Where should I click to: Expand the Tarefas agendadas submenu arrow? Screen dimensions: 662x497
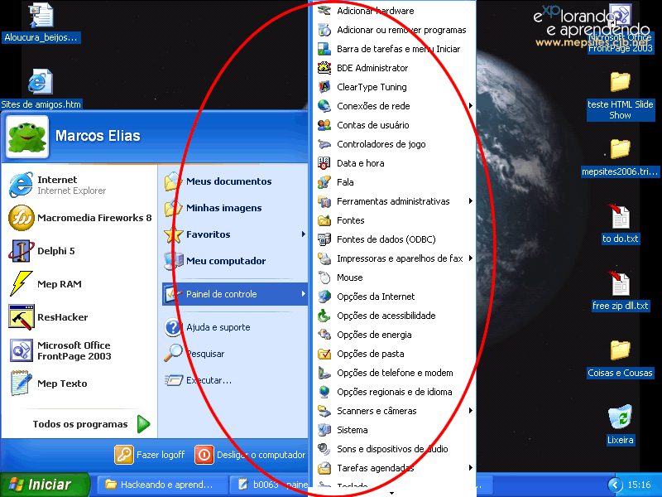[470, 468]
